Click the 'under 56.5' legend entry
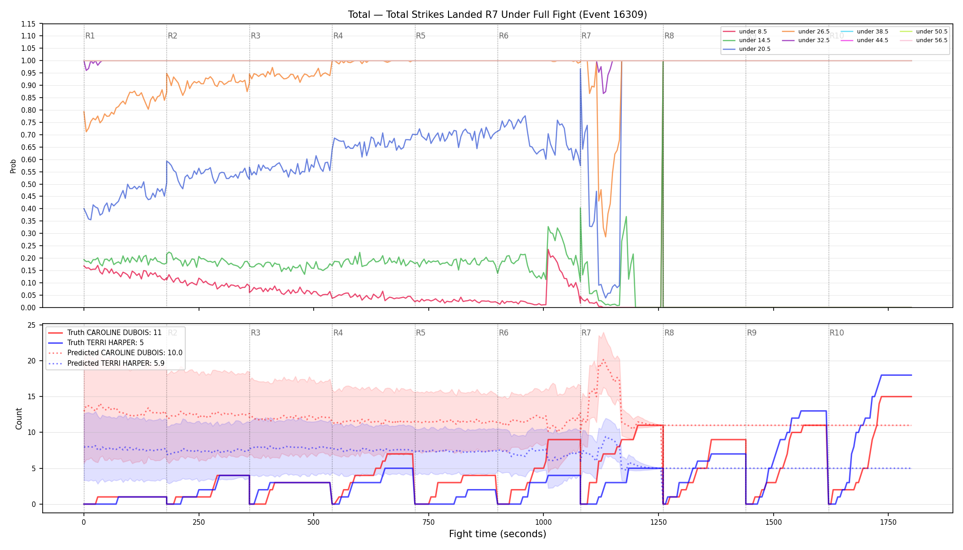The height and width of the screenshot is (550, 963). 924,40
